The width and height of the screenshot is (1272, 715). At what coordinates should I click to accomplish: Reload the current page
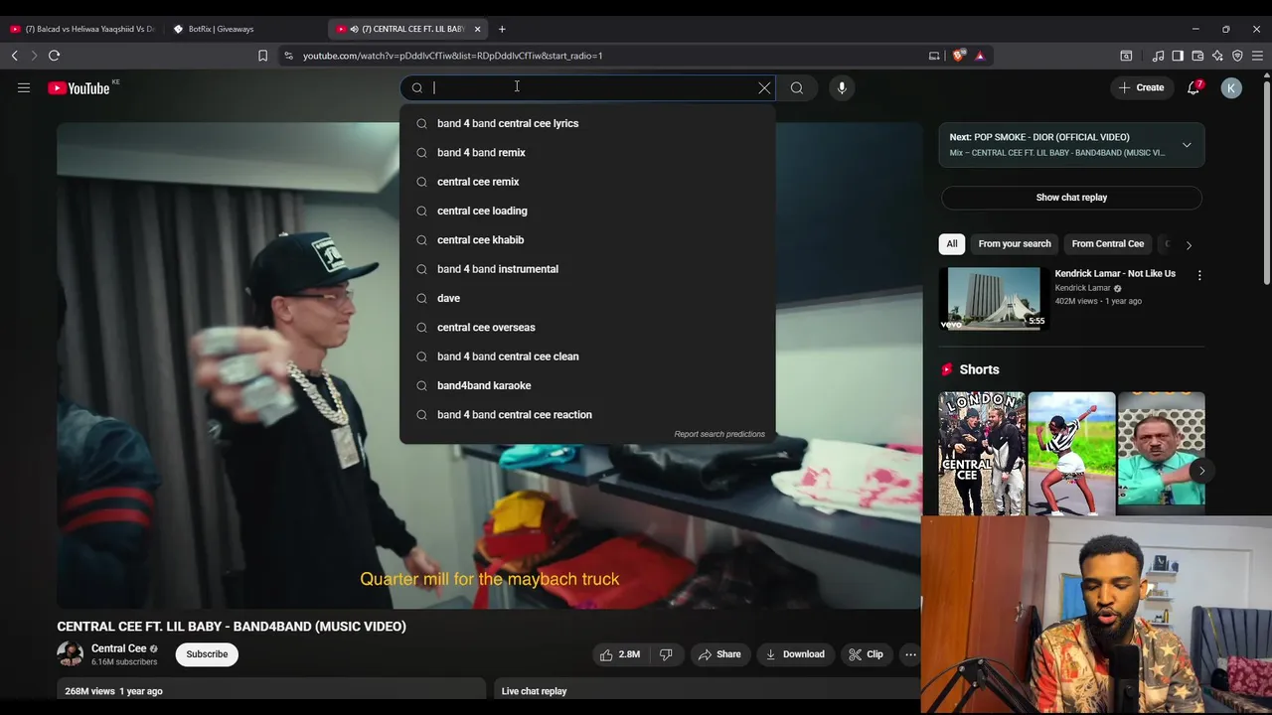point(55,56)
